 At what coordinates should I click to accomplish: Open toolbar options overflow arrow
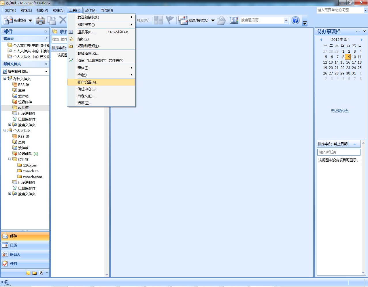[x=305, y=23]
